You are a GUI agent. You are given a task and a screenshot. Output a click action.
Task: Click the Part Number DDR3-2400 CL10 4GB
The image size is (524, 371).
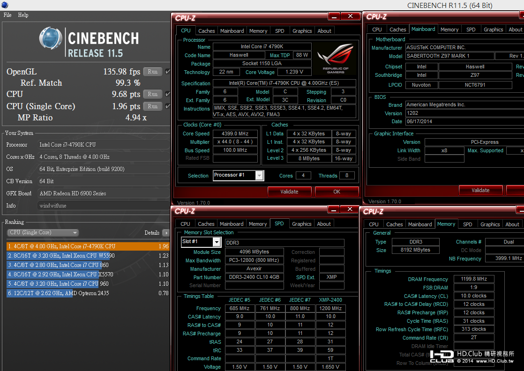pos(254,277)
